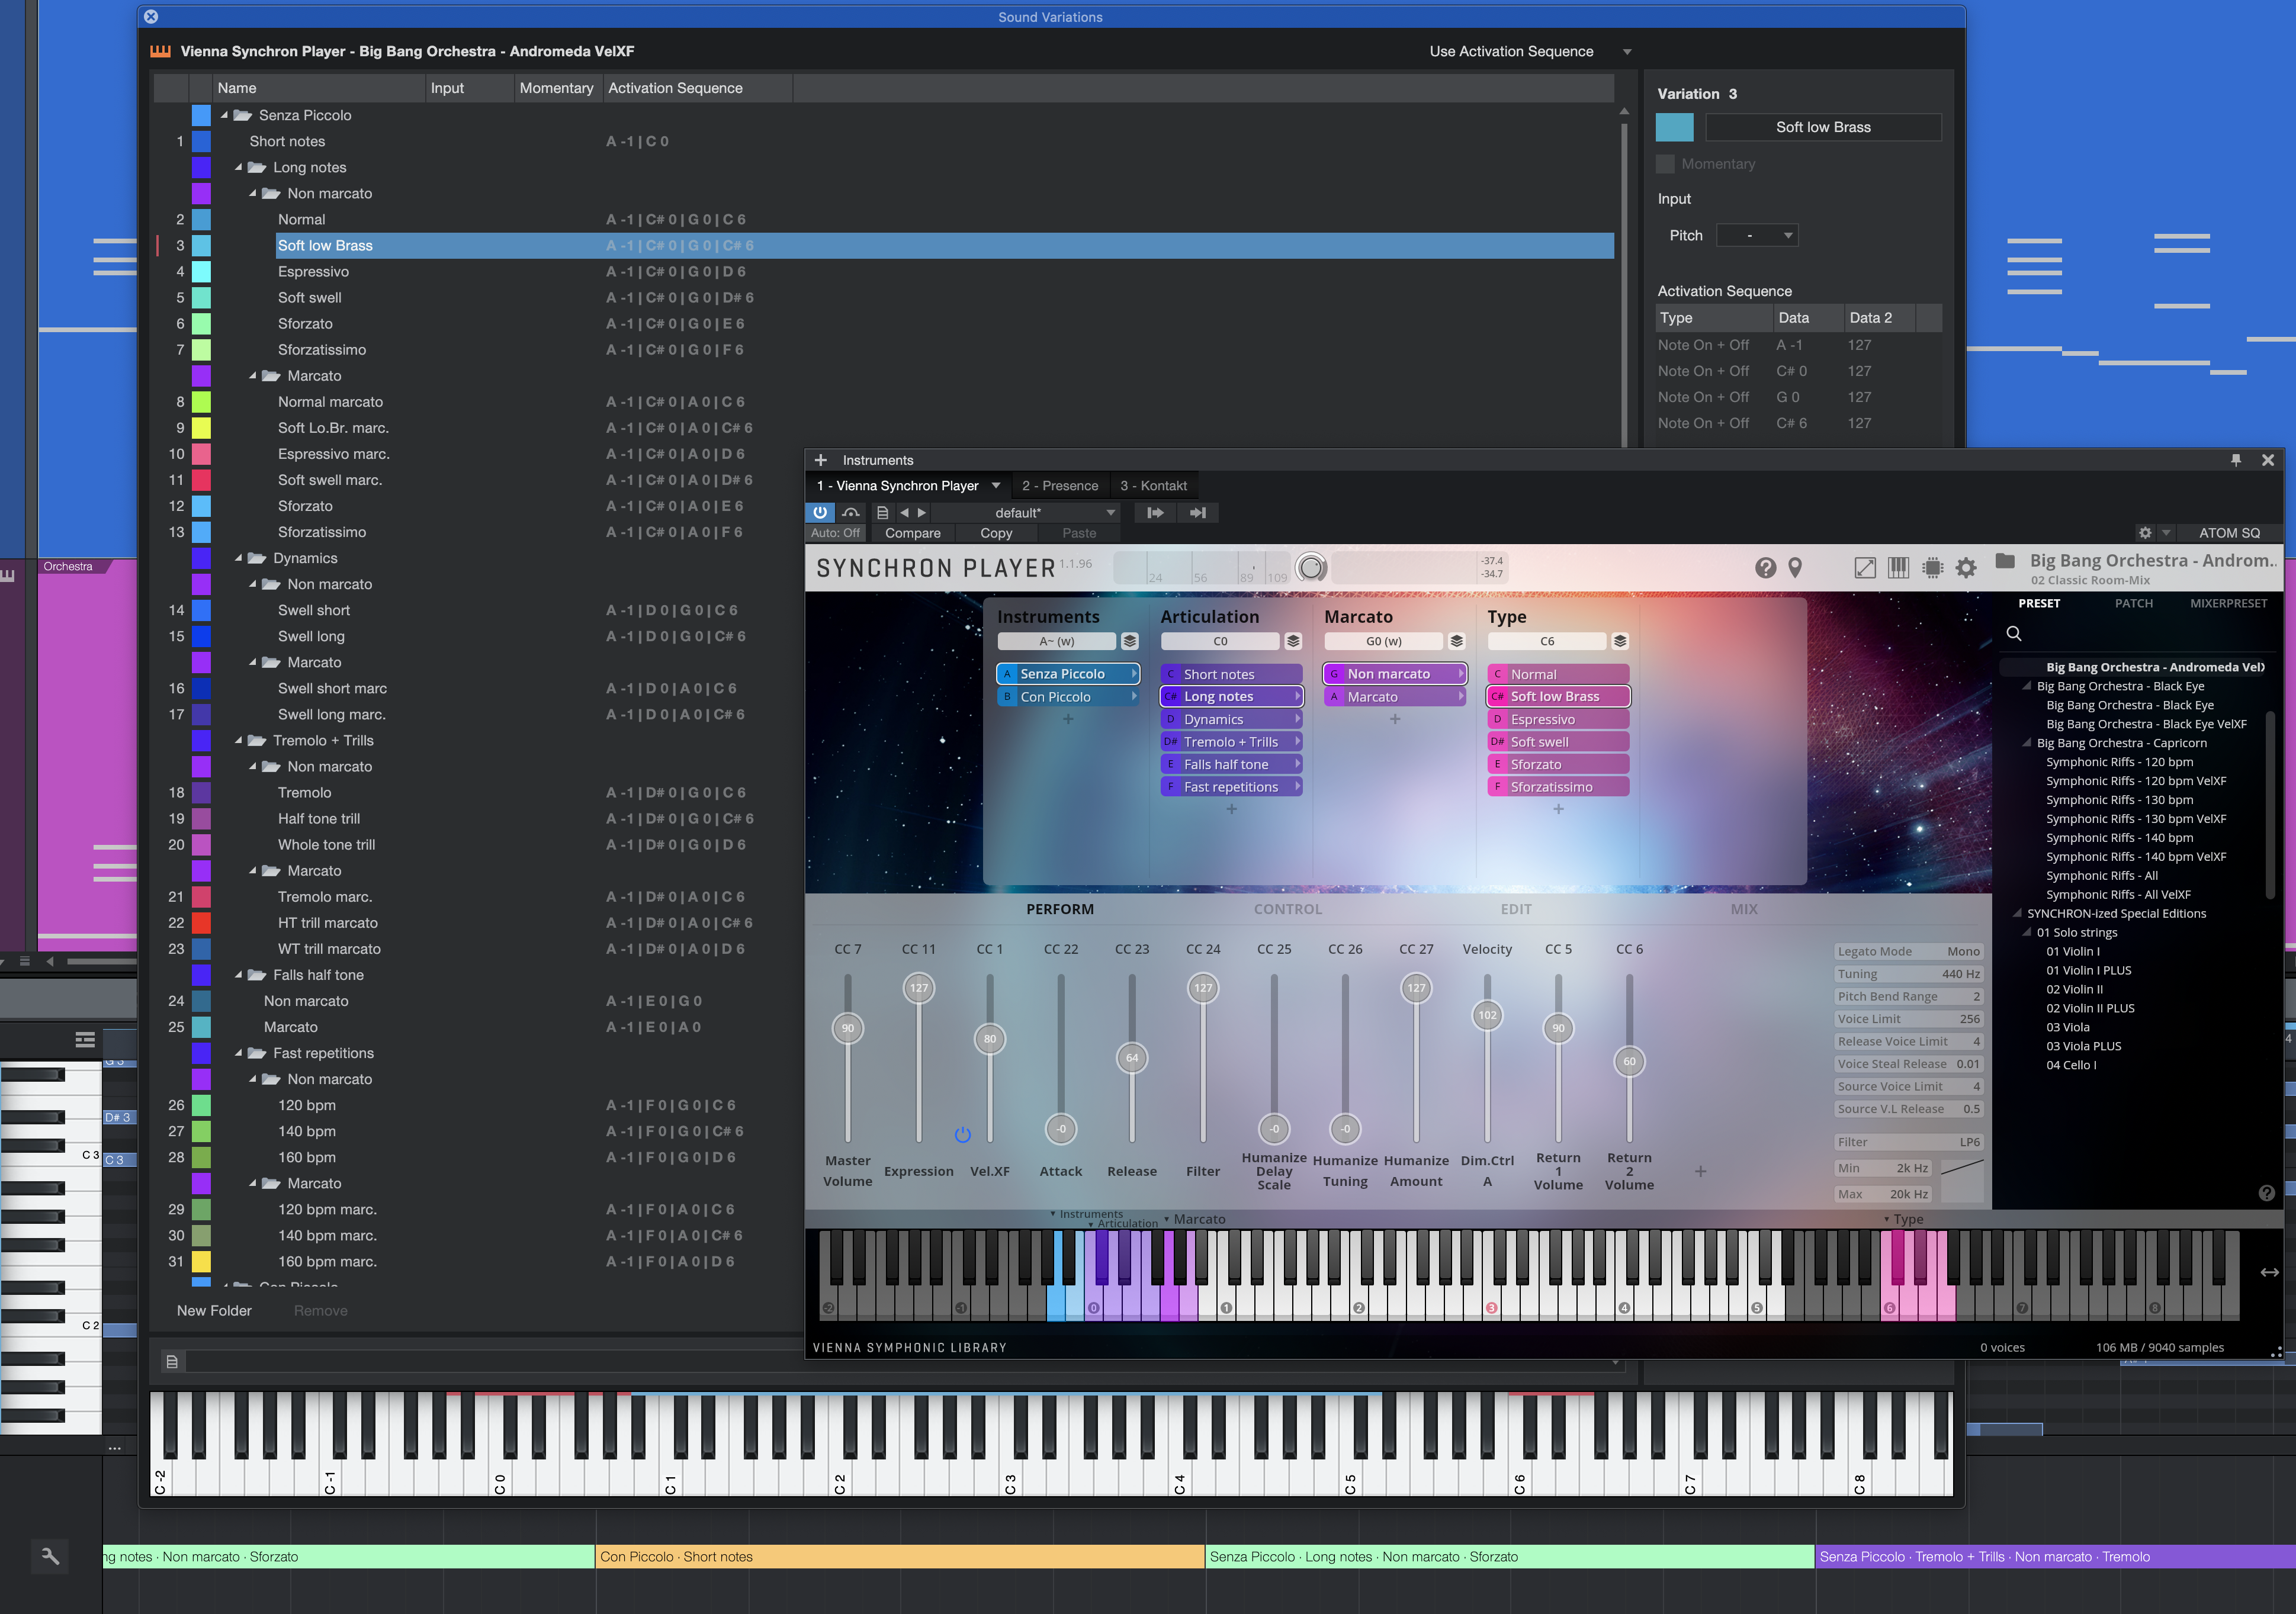
Task: Tick the Momentary checkbox
Action: (1665, 164)
